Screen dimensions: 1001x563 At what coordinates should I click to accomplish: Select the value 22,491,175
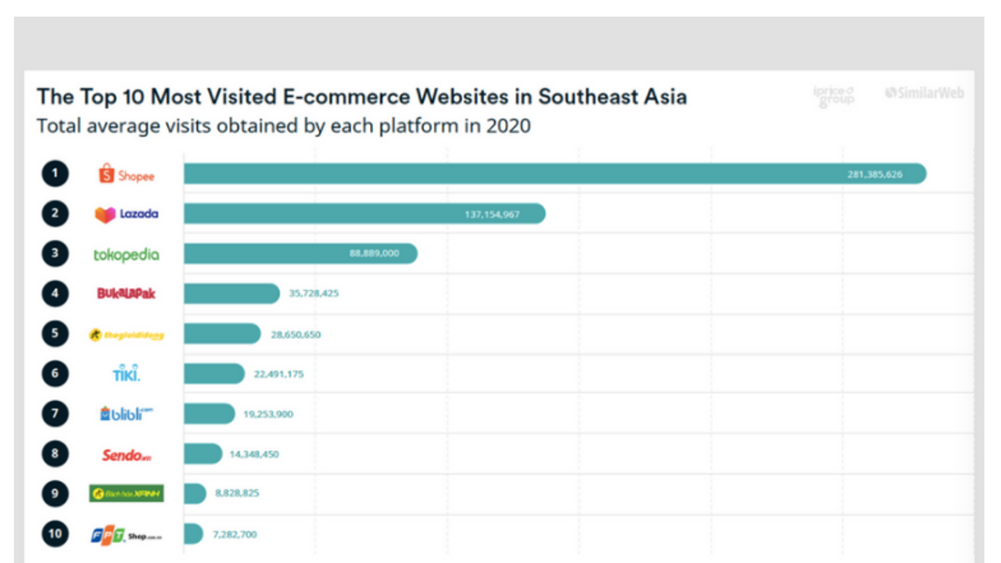click(x=278, y=375)
